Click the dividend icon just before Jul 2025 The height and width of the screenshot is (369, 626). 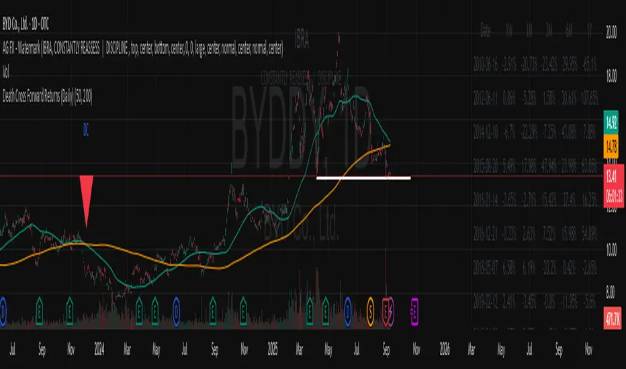[x=347, y=311]
